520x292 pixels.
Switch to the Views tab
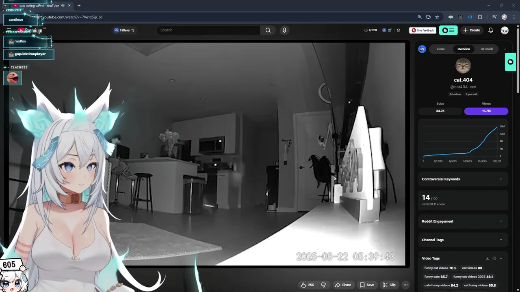[x=440, y=49]
